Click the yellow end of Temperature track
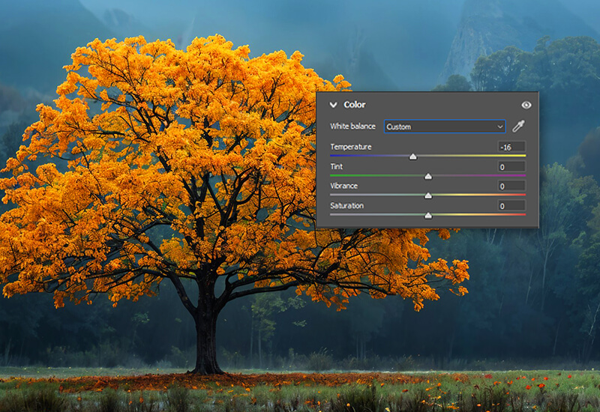The image size is (600, 412). (522, 156)
